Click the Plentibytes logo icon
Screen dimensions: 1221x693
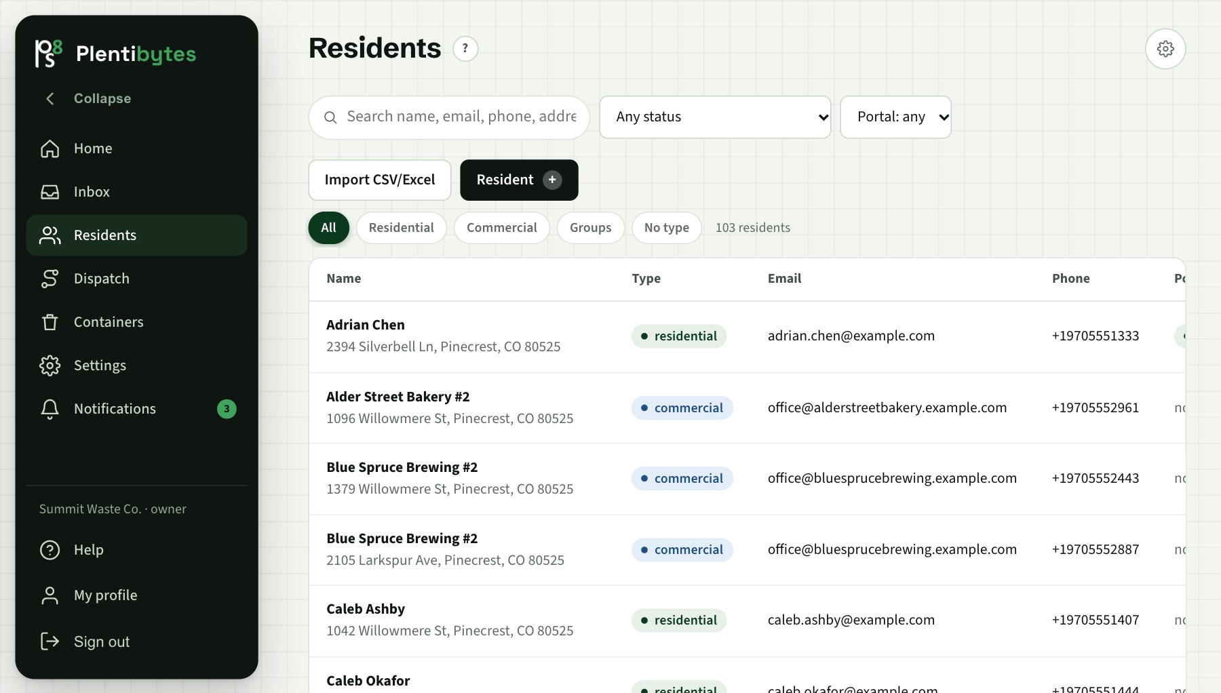click(49, 54)
